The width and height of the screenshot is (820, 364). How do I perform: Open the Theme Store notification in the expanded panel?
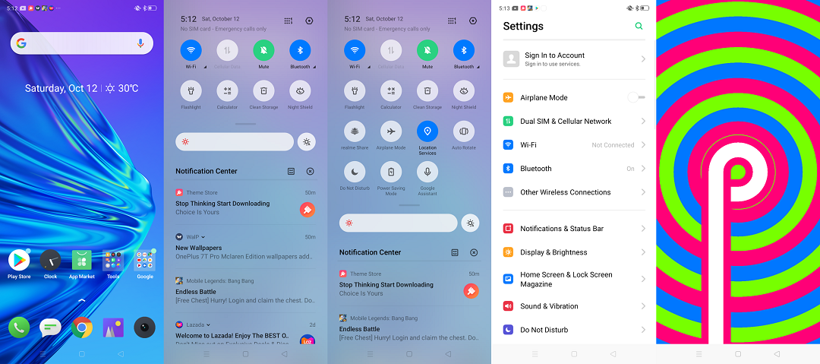(409, 284)
